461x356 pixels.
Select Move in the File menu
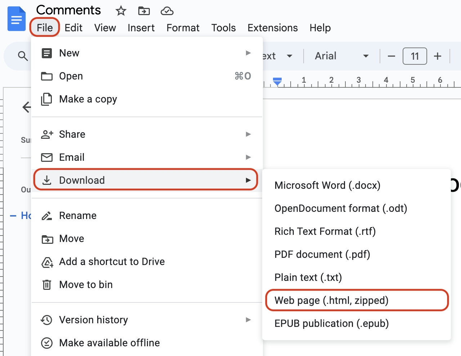click(147, 239)
